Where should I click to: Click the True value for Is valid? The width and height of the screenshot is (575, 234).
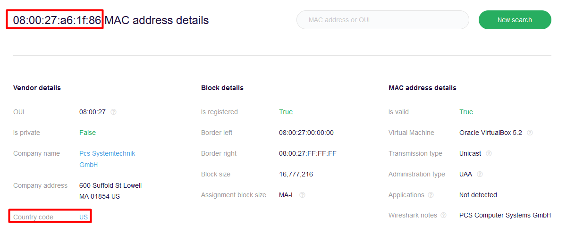click(466, 112)
